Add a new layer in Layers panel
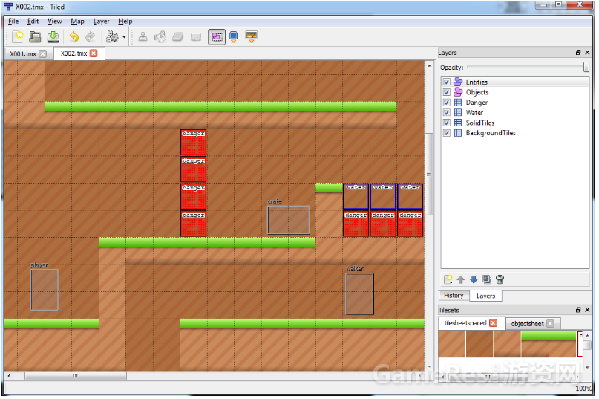Screen dimensions: 599x399 448,279
